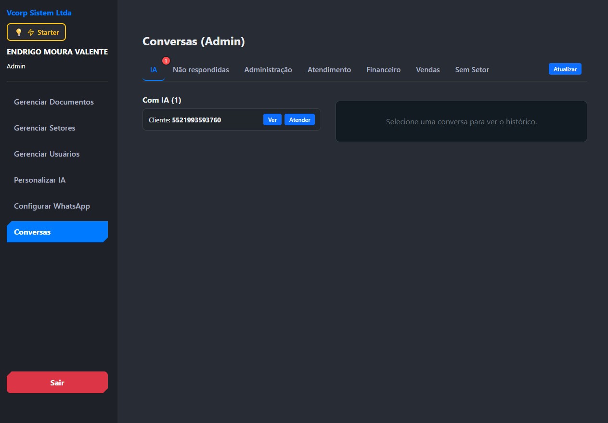Open the Administração tab
Viewport: 608px width, 423px height.
coord(268,70)
